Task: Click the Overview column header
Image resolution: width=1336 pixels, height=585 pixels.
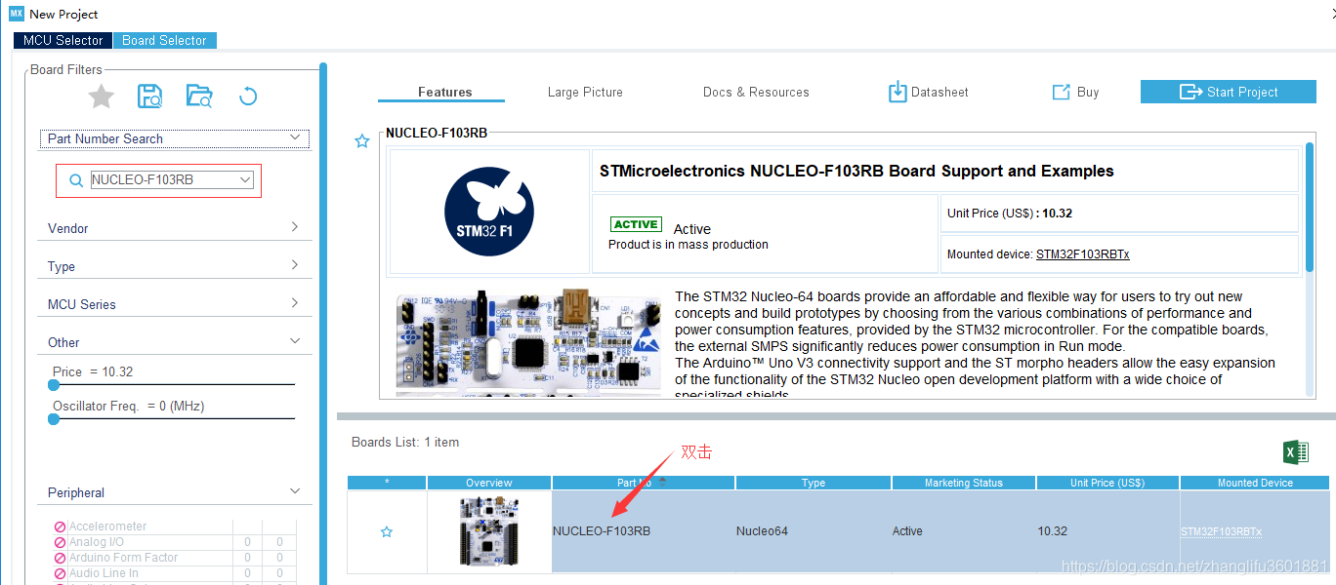Action: (x=489, y=483)
